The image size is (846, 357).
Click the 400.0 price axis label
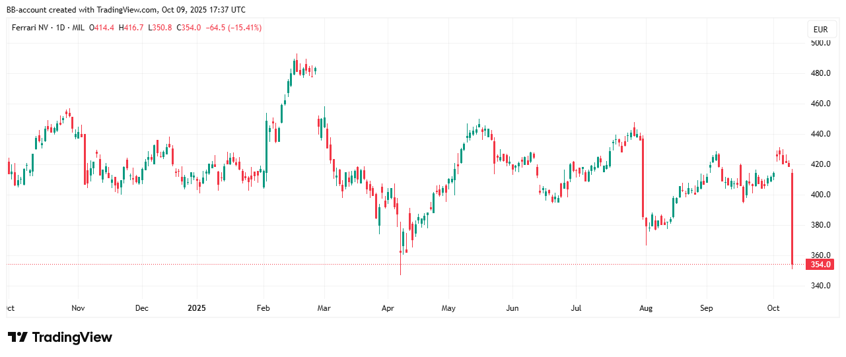tap(820, 195)
